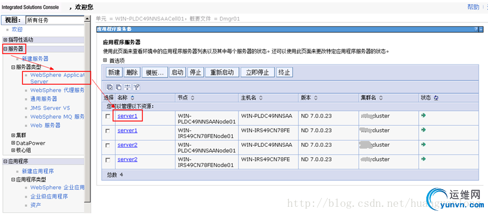488x215 pixels.
Task: Click the 模板... button
Action: coord(155,72)
